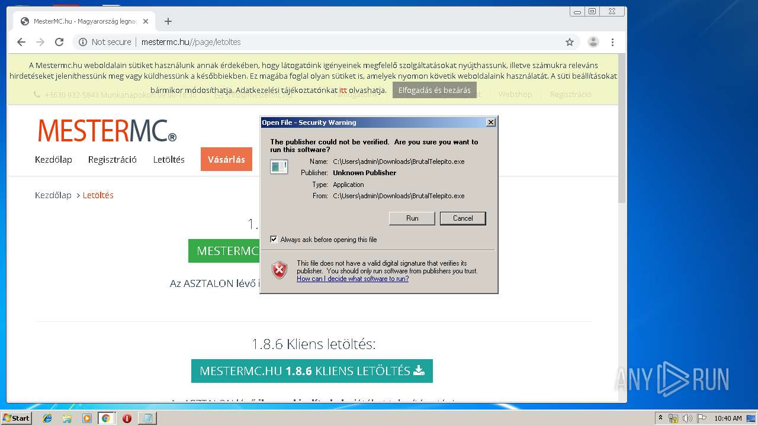Close the MesterMC.hu tab
This screenshot has width=758, height=426.
coord(146,21)
